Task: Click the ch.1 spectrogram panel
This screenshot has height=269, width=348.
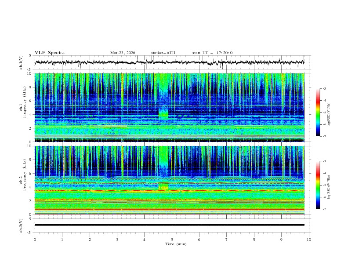Action: (170, 107)
